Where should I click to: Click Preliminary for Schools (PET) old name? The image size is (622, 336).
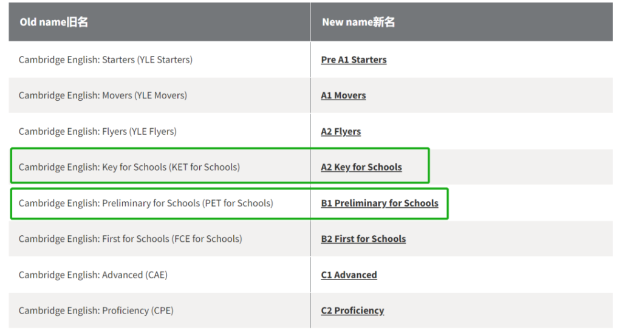[146, 203]
